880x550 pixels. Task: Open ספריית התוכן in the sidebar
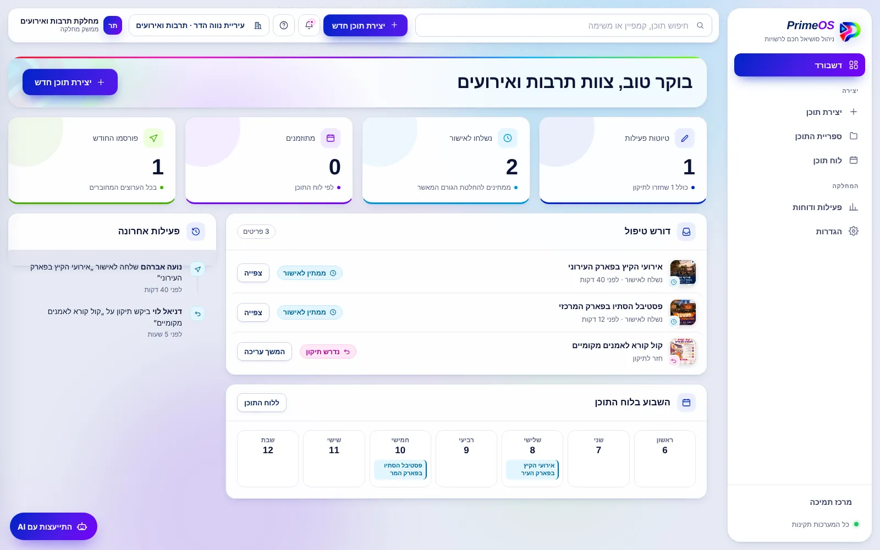(799, 136)
